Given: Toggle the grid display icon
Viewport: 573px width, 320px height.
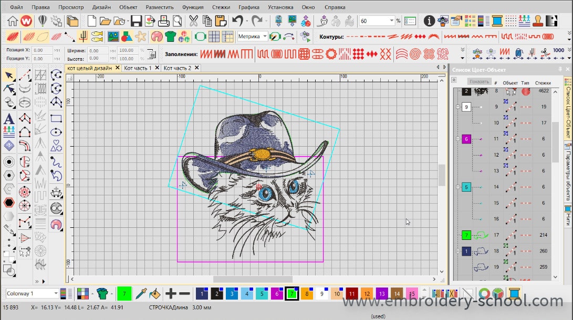Looking at the screenshot, I should 214,37.
